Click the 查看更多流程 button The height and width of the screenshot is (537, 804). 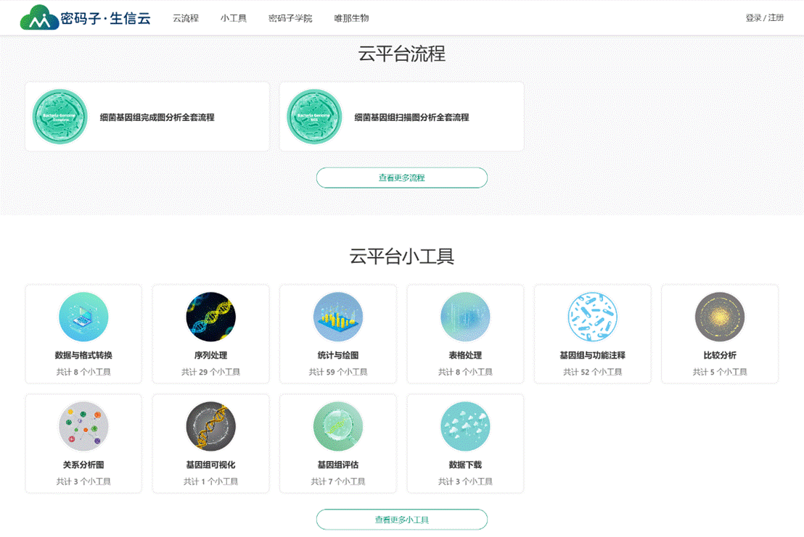[402, 178]
